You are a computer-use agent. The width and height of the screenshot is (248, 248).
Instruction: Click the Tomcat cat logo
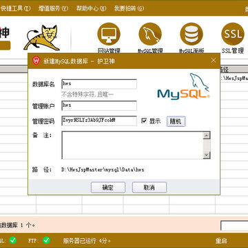(x=42, y=38)
